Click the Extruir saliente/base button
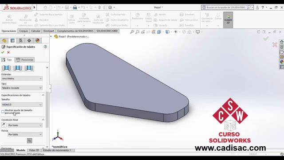This screenshot has height=160, width=284. 9,20
